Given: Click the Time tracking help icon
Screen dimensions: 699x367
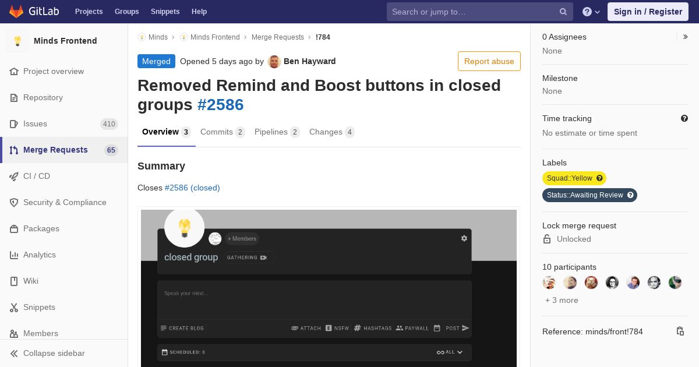Looking at the screenshot, I should click(684, 118).
